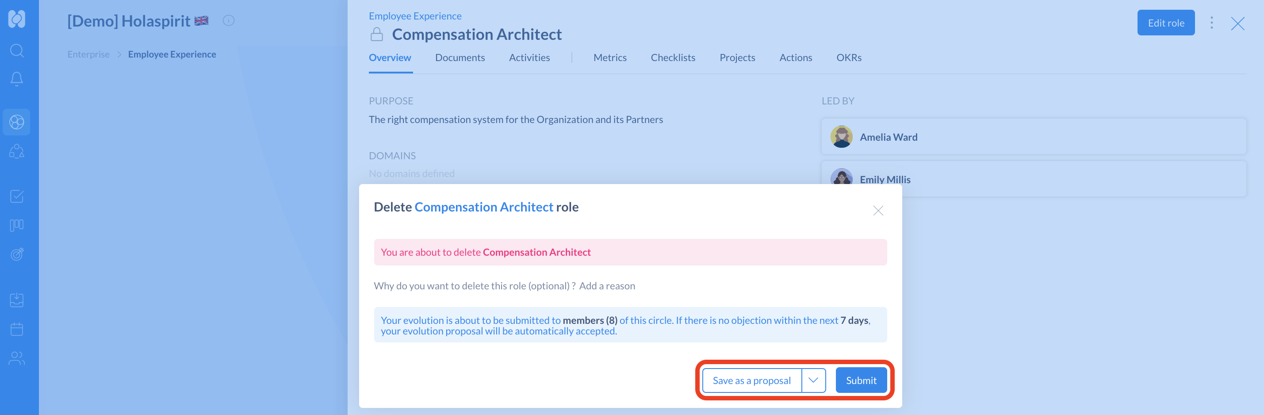Click the pink delete warning banner

pyautogui.click(x=630, y=253)
